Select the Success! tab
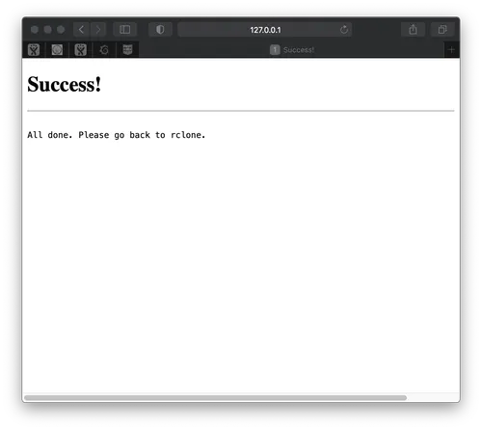482x430 pixels. tap(292, 50)
